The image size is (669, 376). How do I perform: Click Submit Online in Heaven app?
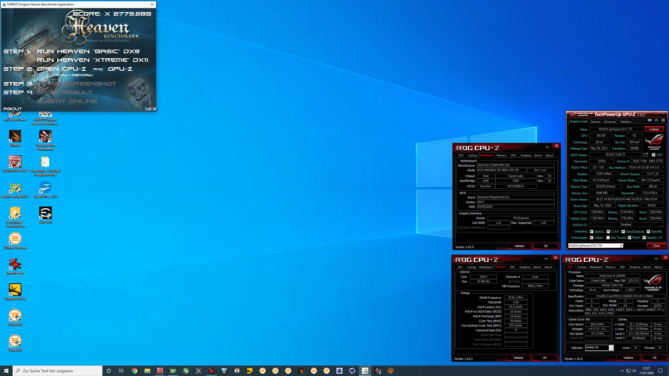(x=67, y=101)
